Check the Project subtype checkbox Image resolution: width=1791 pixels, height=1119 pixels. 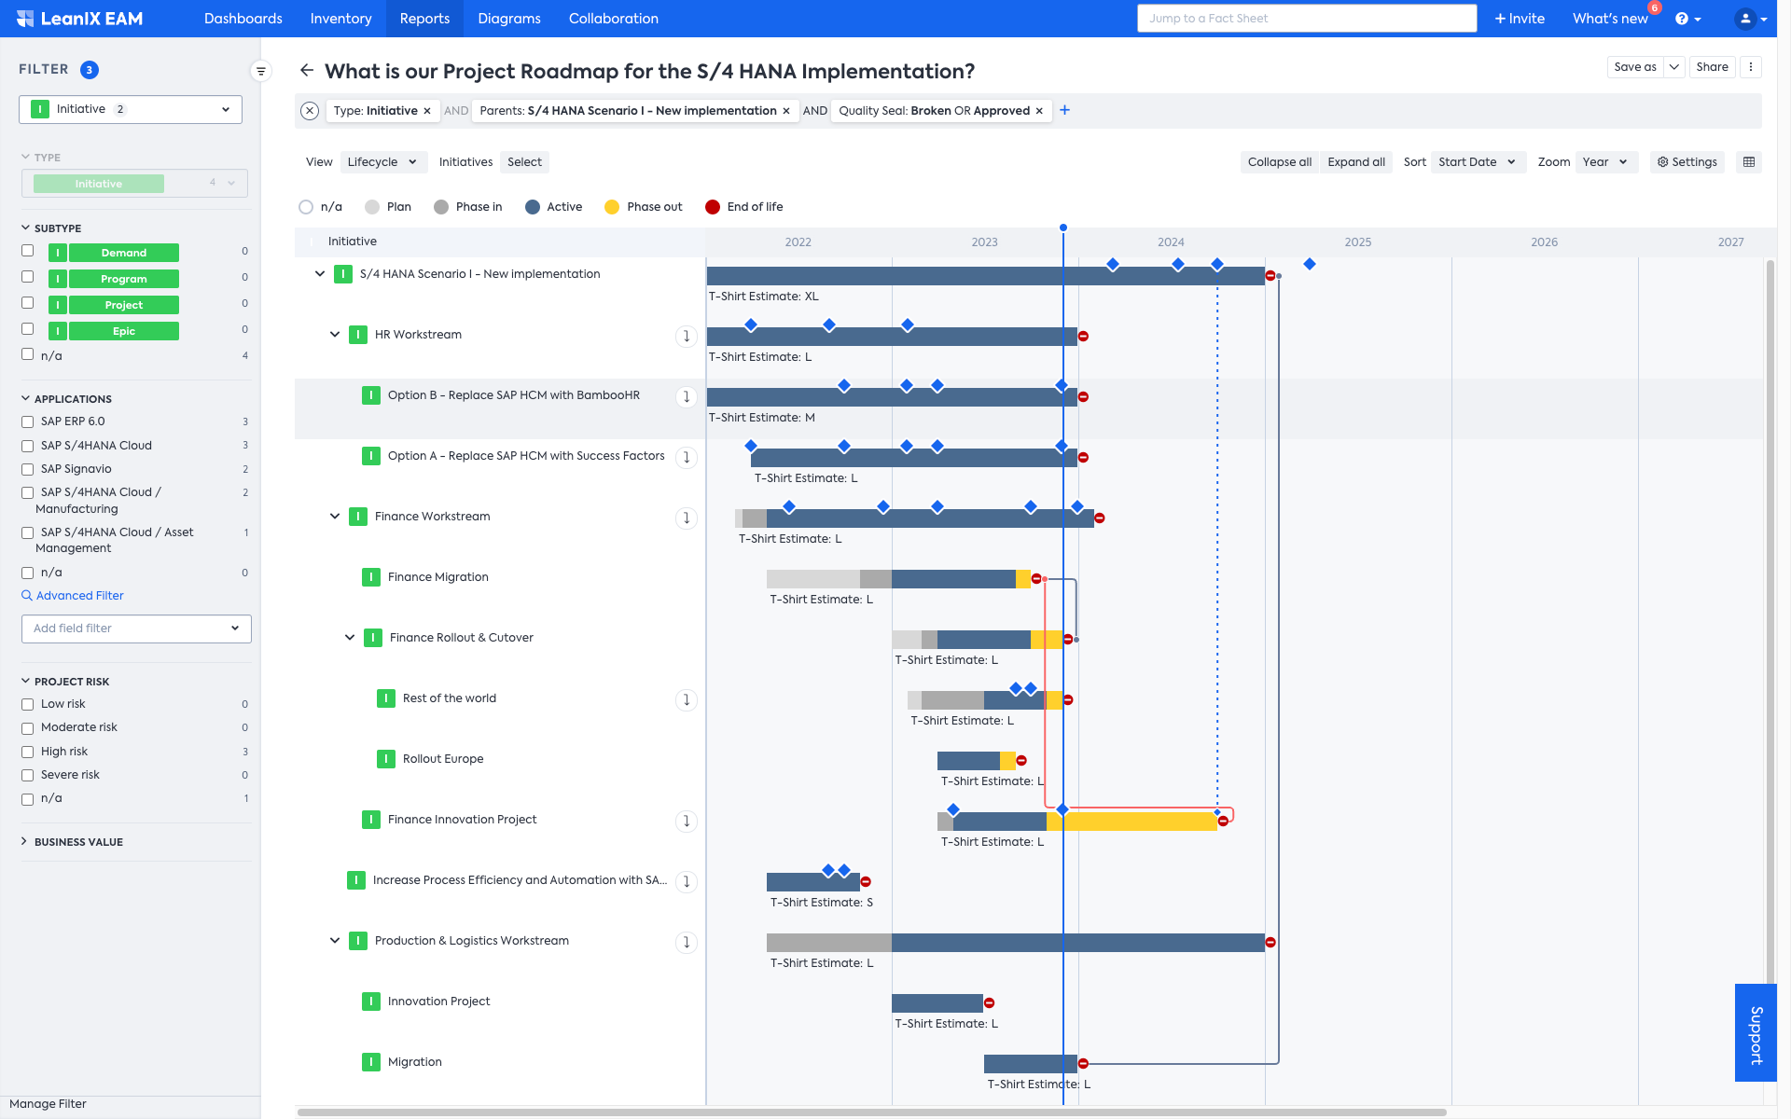click(28, 303)
